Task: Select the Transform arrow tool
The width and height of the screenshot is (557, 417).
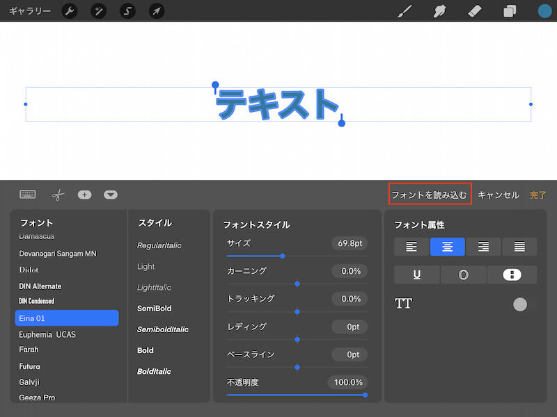Action: (156, 11)
